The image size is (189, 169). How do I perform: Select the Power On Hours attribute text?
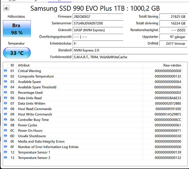coord(30,131)
